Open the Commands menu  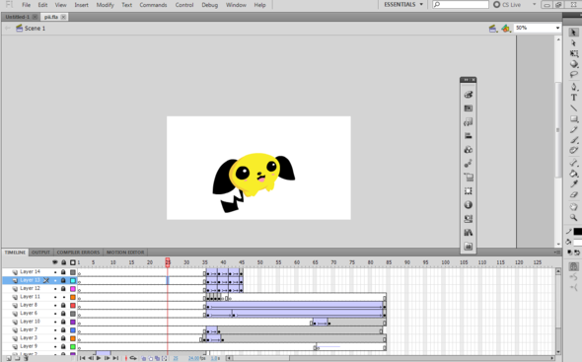pos(153,5)
